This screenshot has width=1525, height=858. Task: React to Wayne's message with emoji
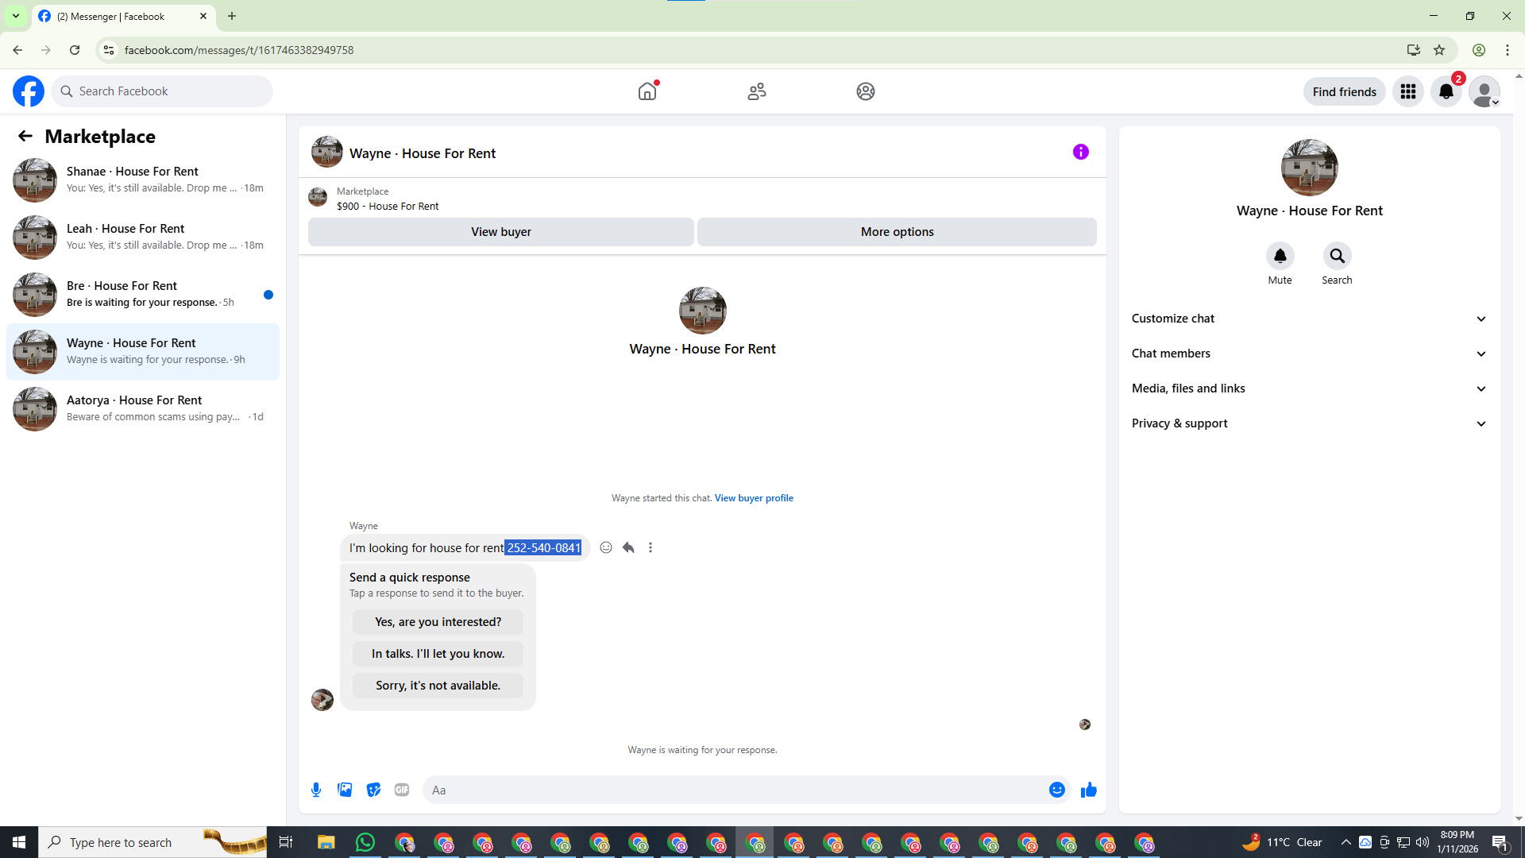606,547
